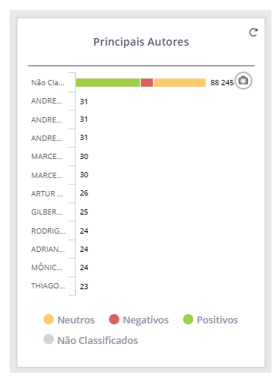The height and width of the screenshot is (382, 279).
Task: Click the red Negativos bar segment
Action: point(147,83)
